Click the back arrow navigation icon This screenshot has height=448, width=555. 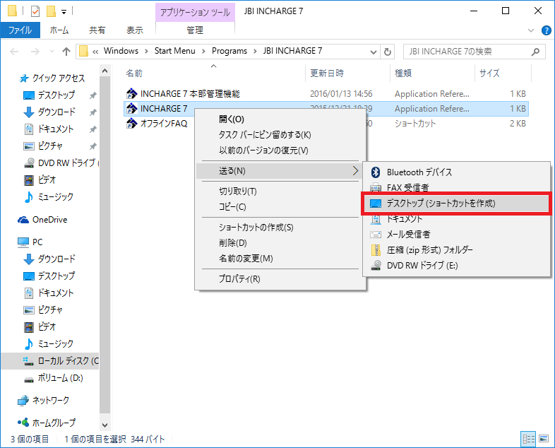14,52
